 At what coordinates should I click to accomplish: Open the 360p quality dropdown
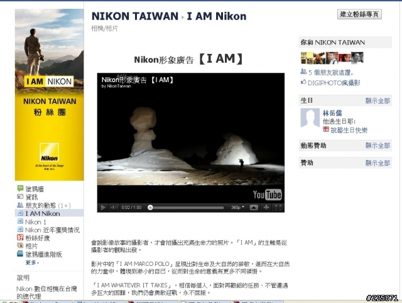point(237,208)
